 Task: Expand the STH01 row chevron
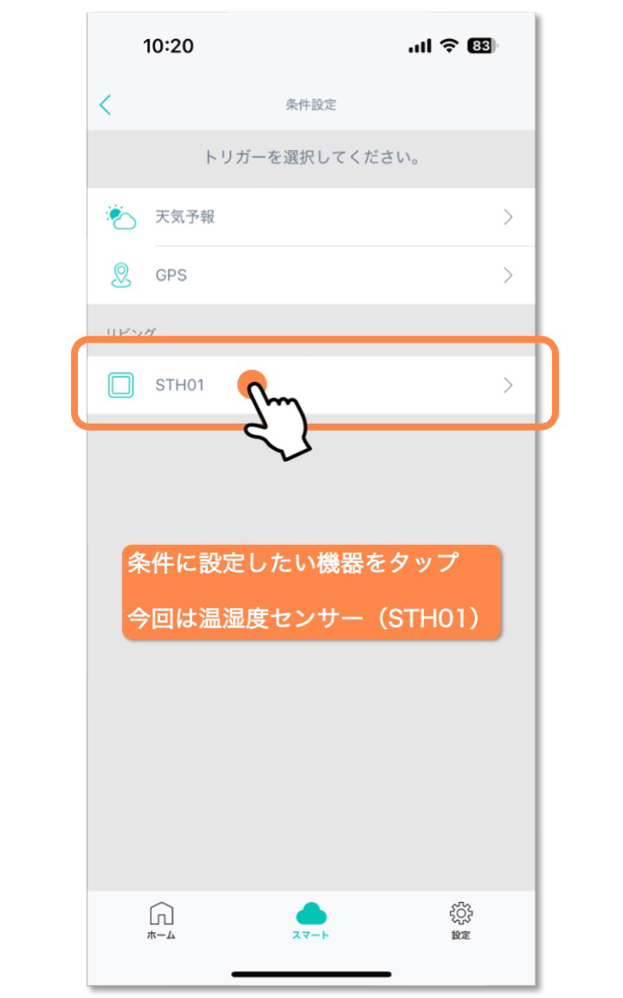[x=508, y=385]
